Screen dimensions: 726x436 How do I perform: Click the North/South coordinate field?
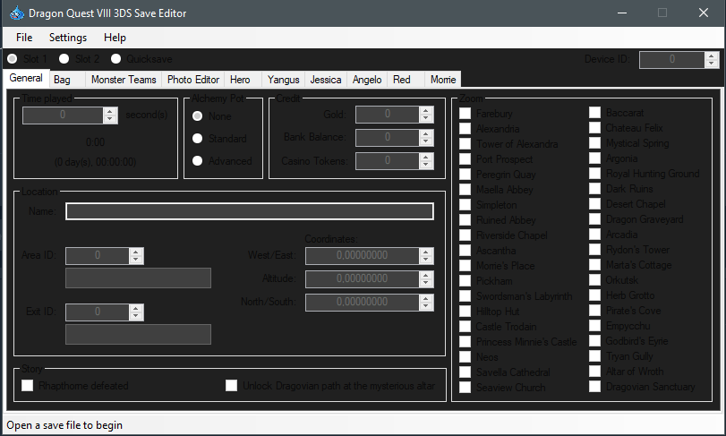(362, 302)
